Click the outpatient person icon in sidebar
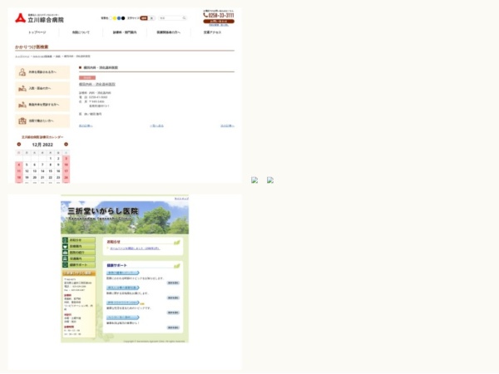Screen dimensions: 499x374 click(x=22, y=72)
